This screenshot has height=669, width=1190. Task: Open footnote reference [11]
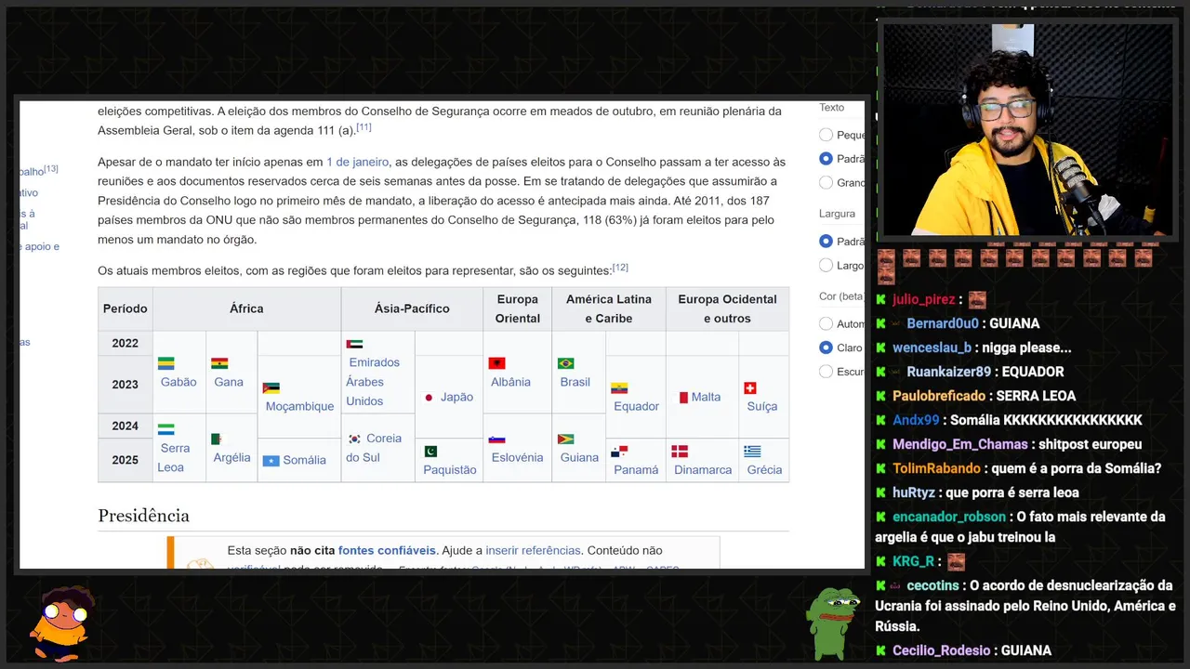click(364, 127)
